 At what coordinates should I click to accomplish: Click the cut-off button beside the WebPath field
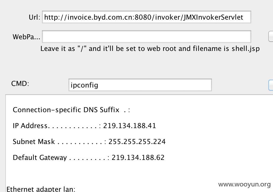[271, 36]
